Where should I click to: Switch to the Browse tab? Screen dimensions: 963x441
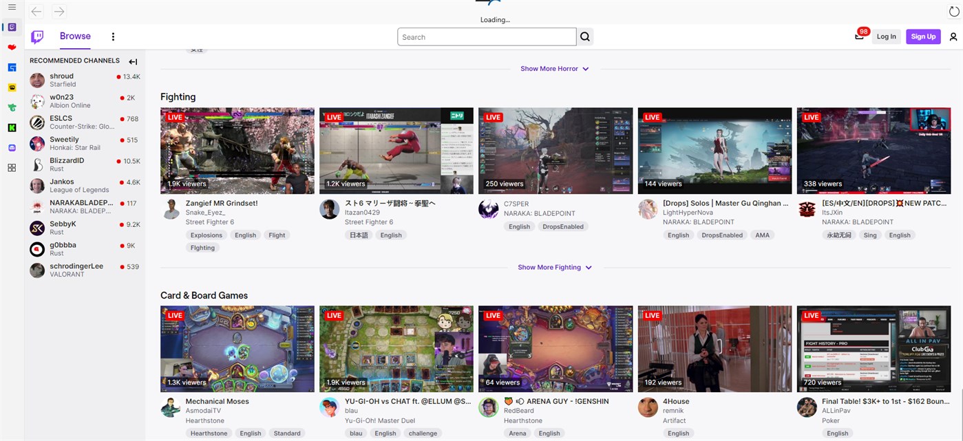pos(74,36)
